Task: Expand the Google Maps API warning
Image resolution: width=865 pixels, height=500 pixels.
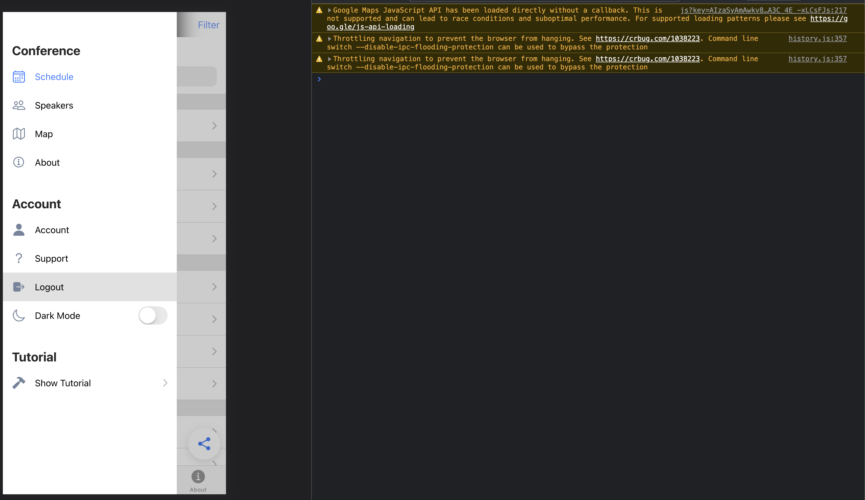Action: (330, 10)
